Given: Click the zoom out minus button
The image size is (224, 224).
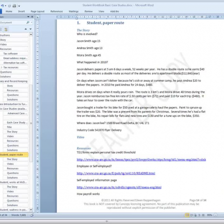Looking at the screenshot, I should tap(215, 215).
